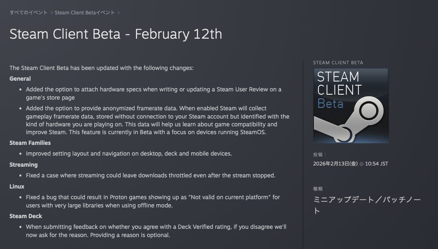Click the Steam Families section heading
Screen dimensions: 438x249
(30, 143)
